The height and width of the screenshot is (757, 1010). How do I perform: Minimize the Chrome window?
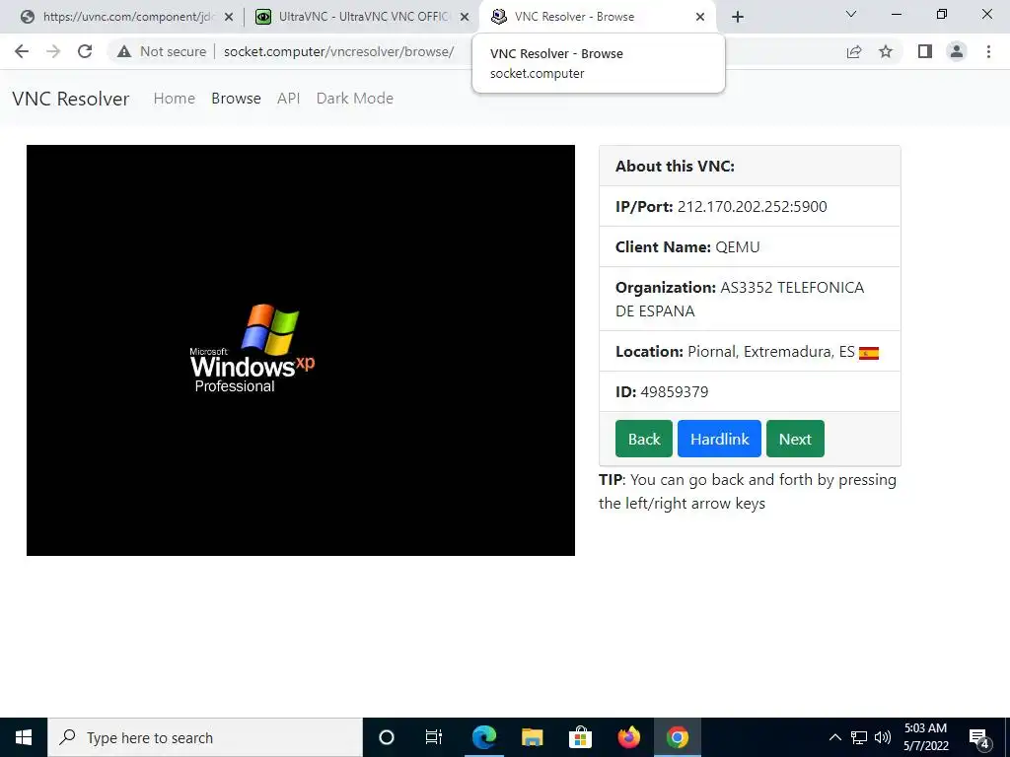(896, 14)
